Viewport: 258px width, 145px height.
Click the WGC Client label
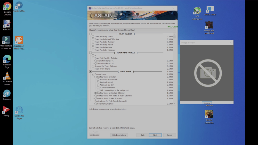tap(172, 27)
